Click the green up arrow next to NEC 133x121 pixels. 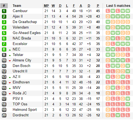coord(10,50)
